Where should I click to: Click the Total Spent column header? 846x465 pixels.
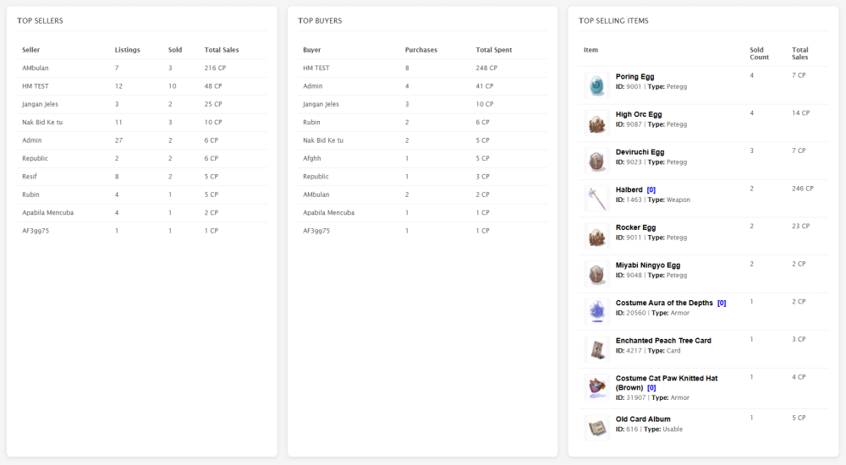point(494,50)
